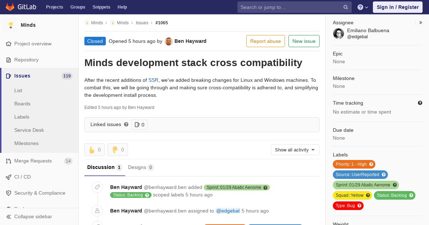Collapse the right issue sidebar
This screenshot has width=429, height=225.
pyautogui.click(x=421, y=22)
